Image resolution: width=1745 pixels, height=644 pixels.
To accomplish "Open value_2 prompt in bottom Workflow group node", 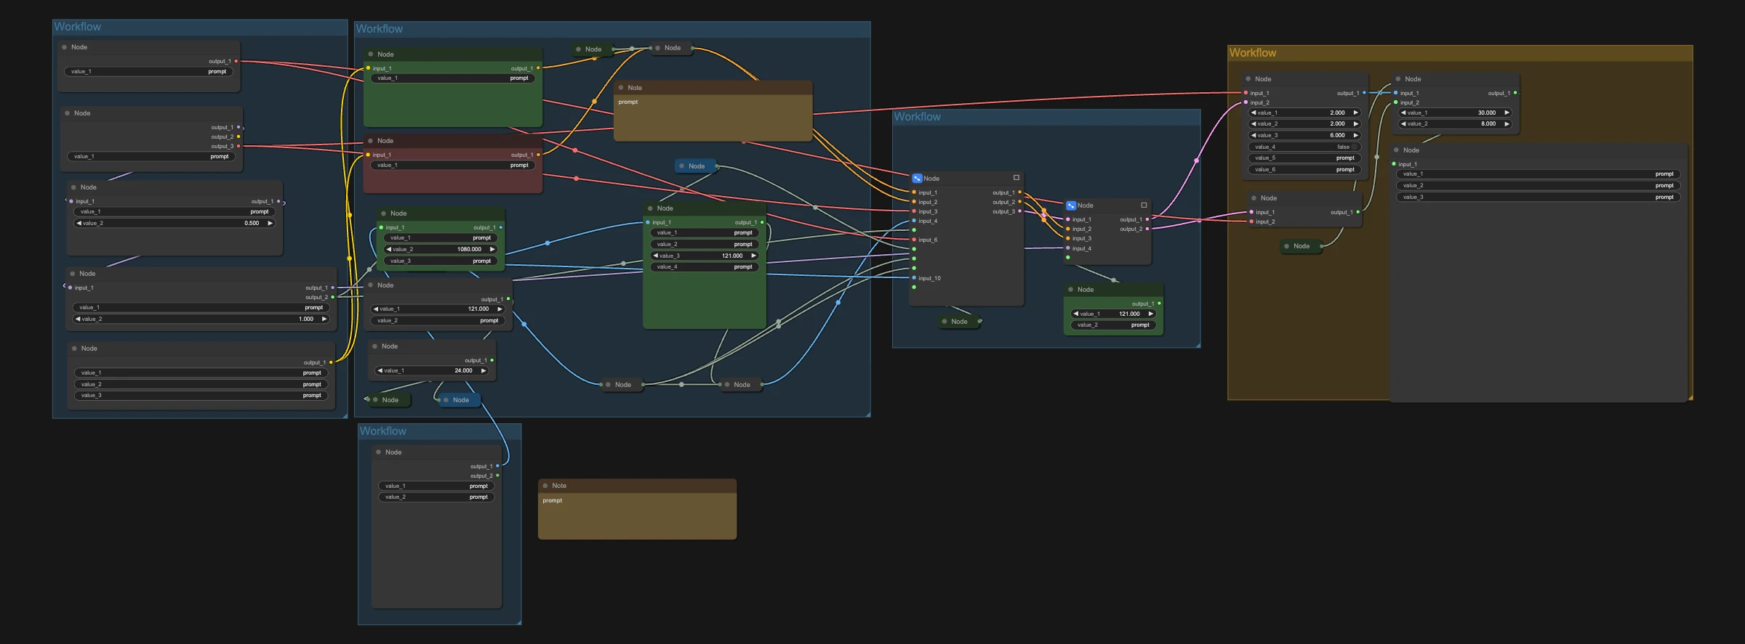I will pos(436,497).
